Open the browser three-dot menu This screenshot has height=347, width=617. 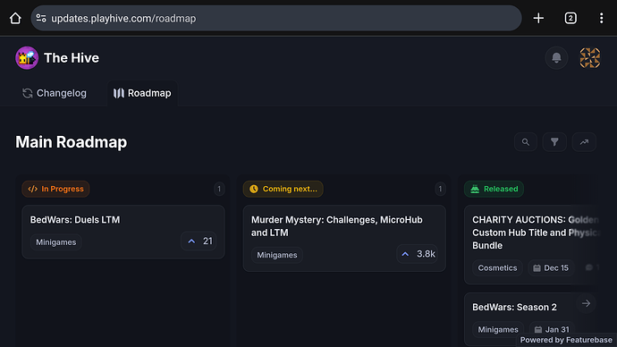[x=601, y=18]
